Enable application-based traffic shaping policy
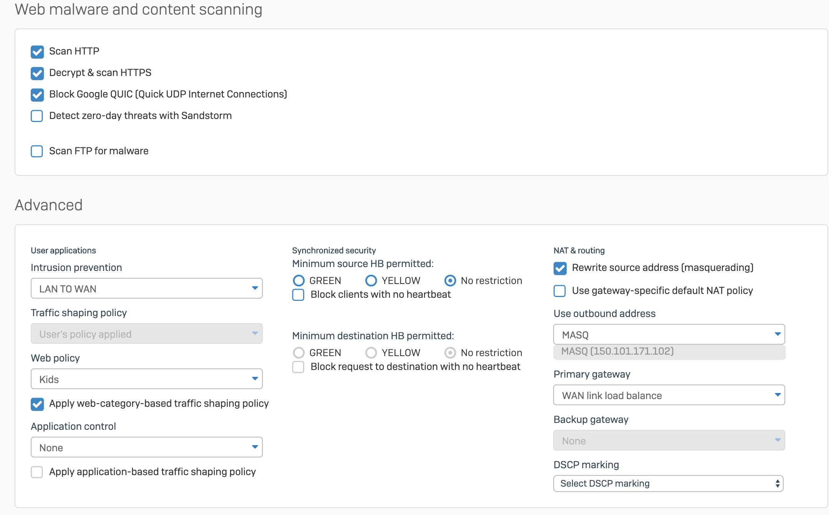The image size is (829, 515). [37, 472]
